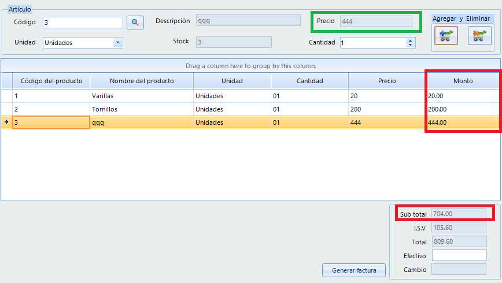Sort by Código del producto column header

(x=51, y=81)
